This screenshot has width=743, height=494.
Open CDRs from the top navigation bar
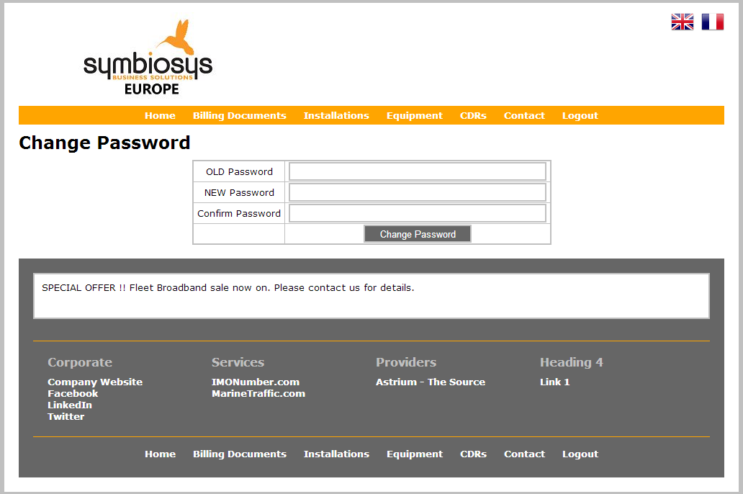[x=473, y=116]
